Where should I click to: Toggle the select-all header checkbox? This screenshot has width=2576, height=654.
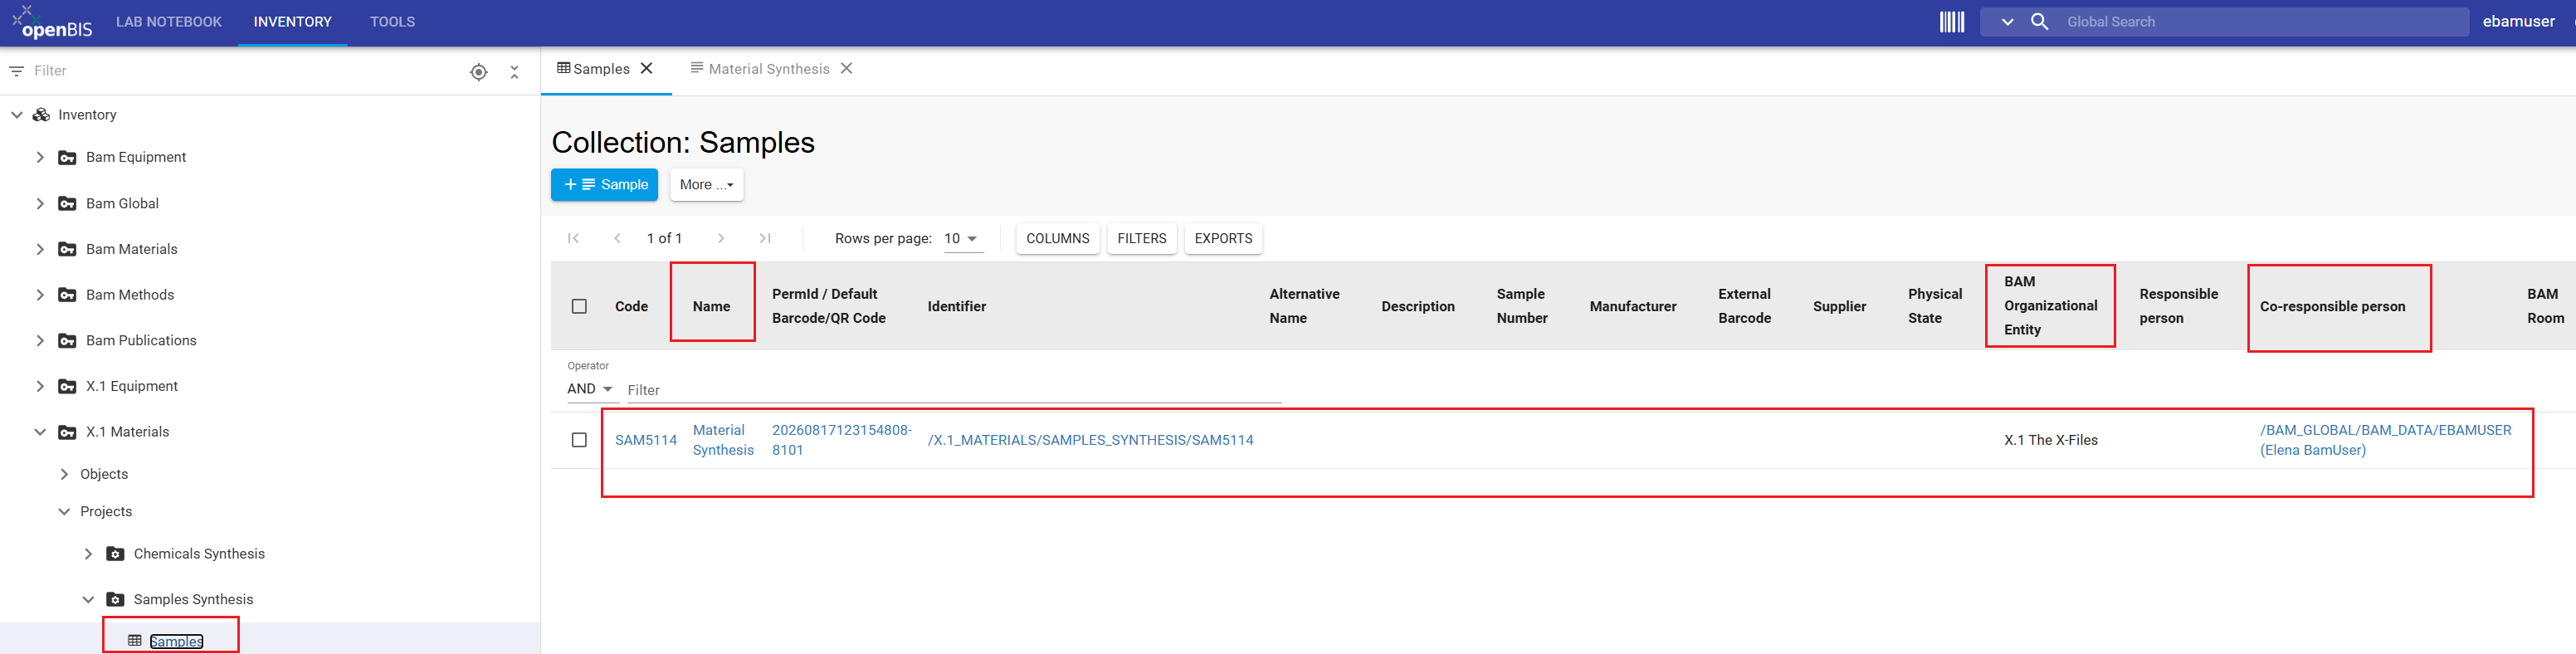(x=579, y=306)
